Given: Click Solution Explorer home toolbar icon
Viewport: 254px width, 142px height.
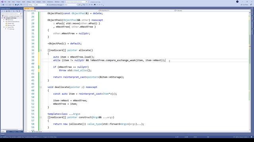Looking at the screenshot, I should click(x=7, y=11).
